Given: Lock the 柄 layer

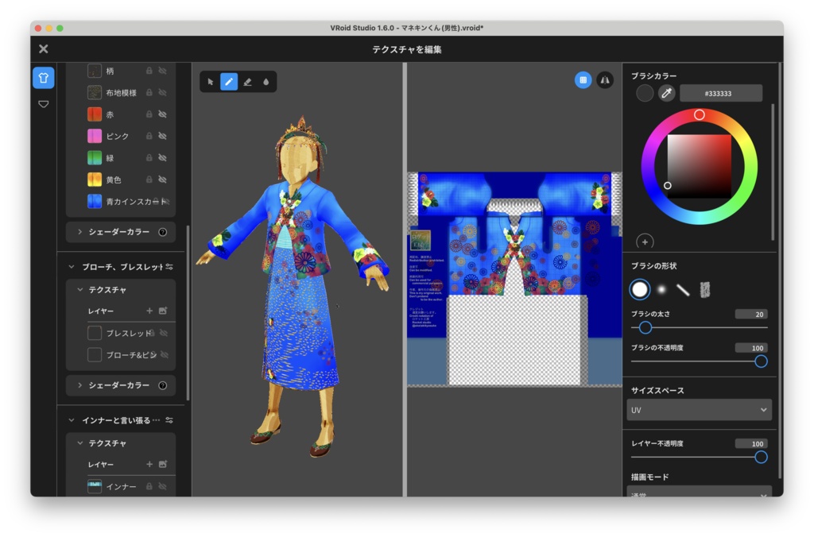Looking at the screenshot, I should (x=149, y=71).
